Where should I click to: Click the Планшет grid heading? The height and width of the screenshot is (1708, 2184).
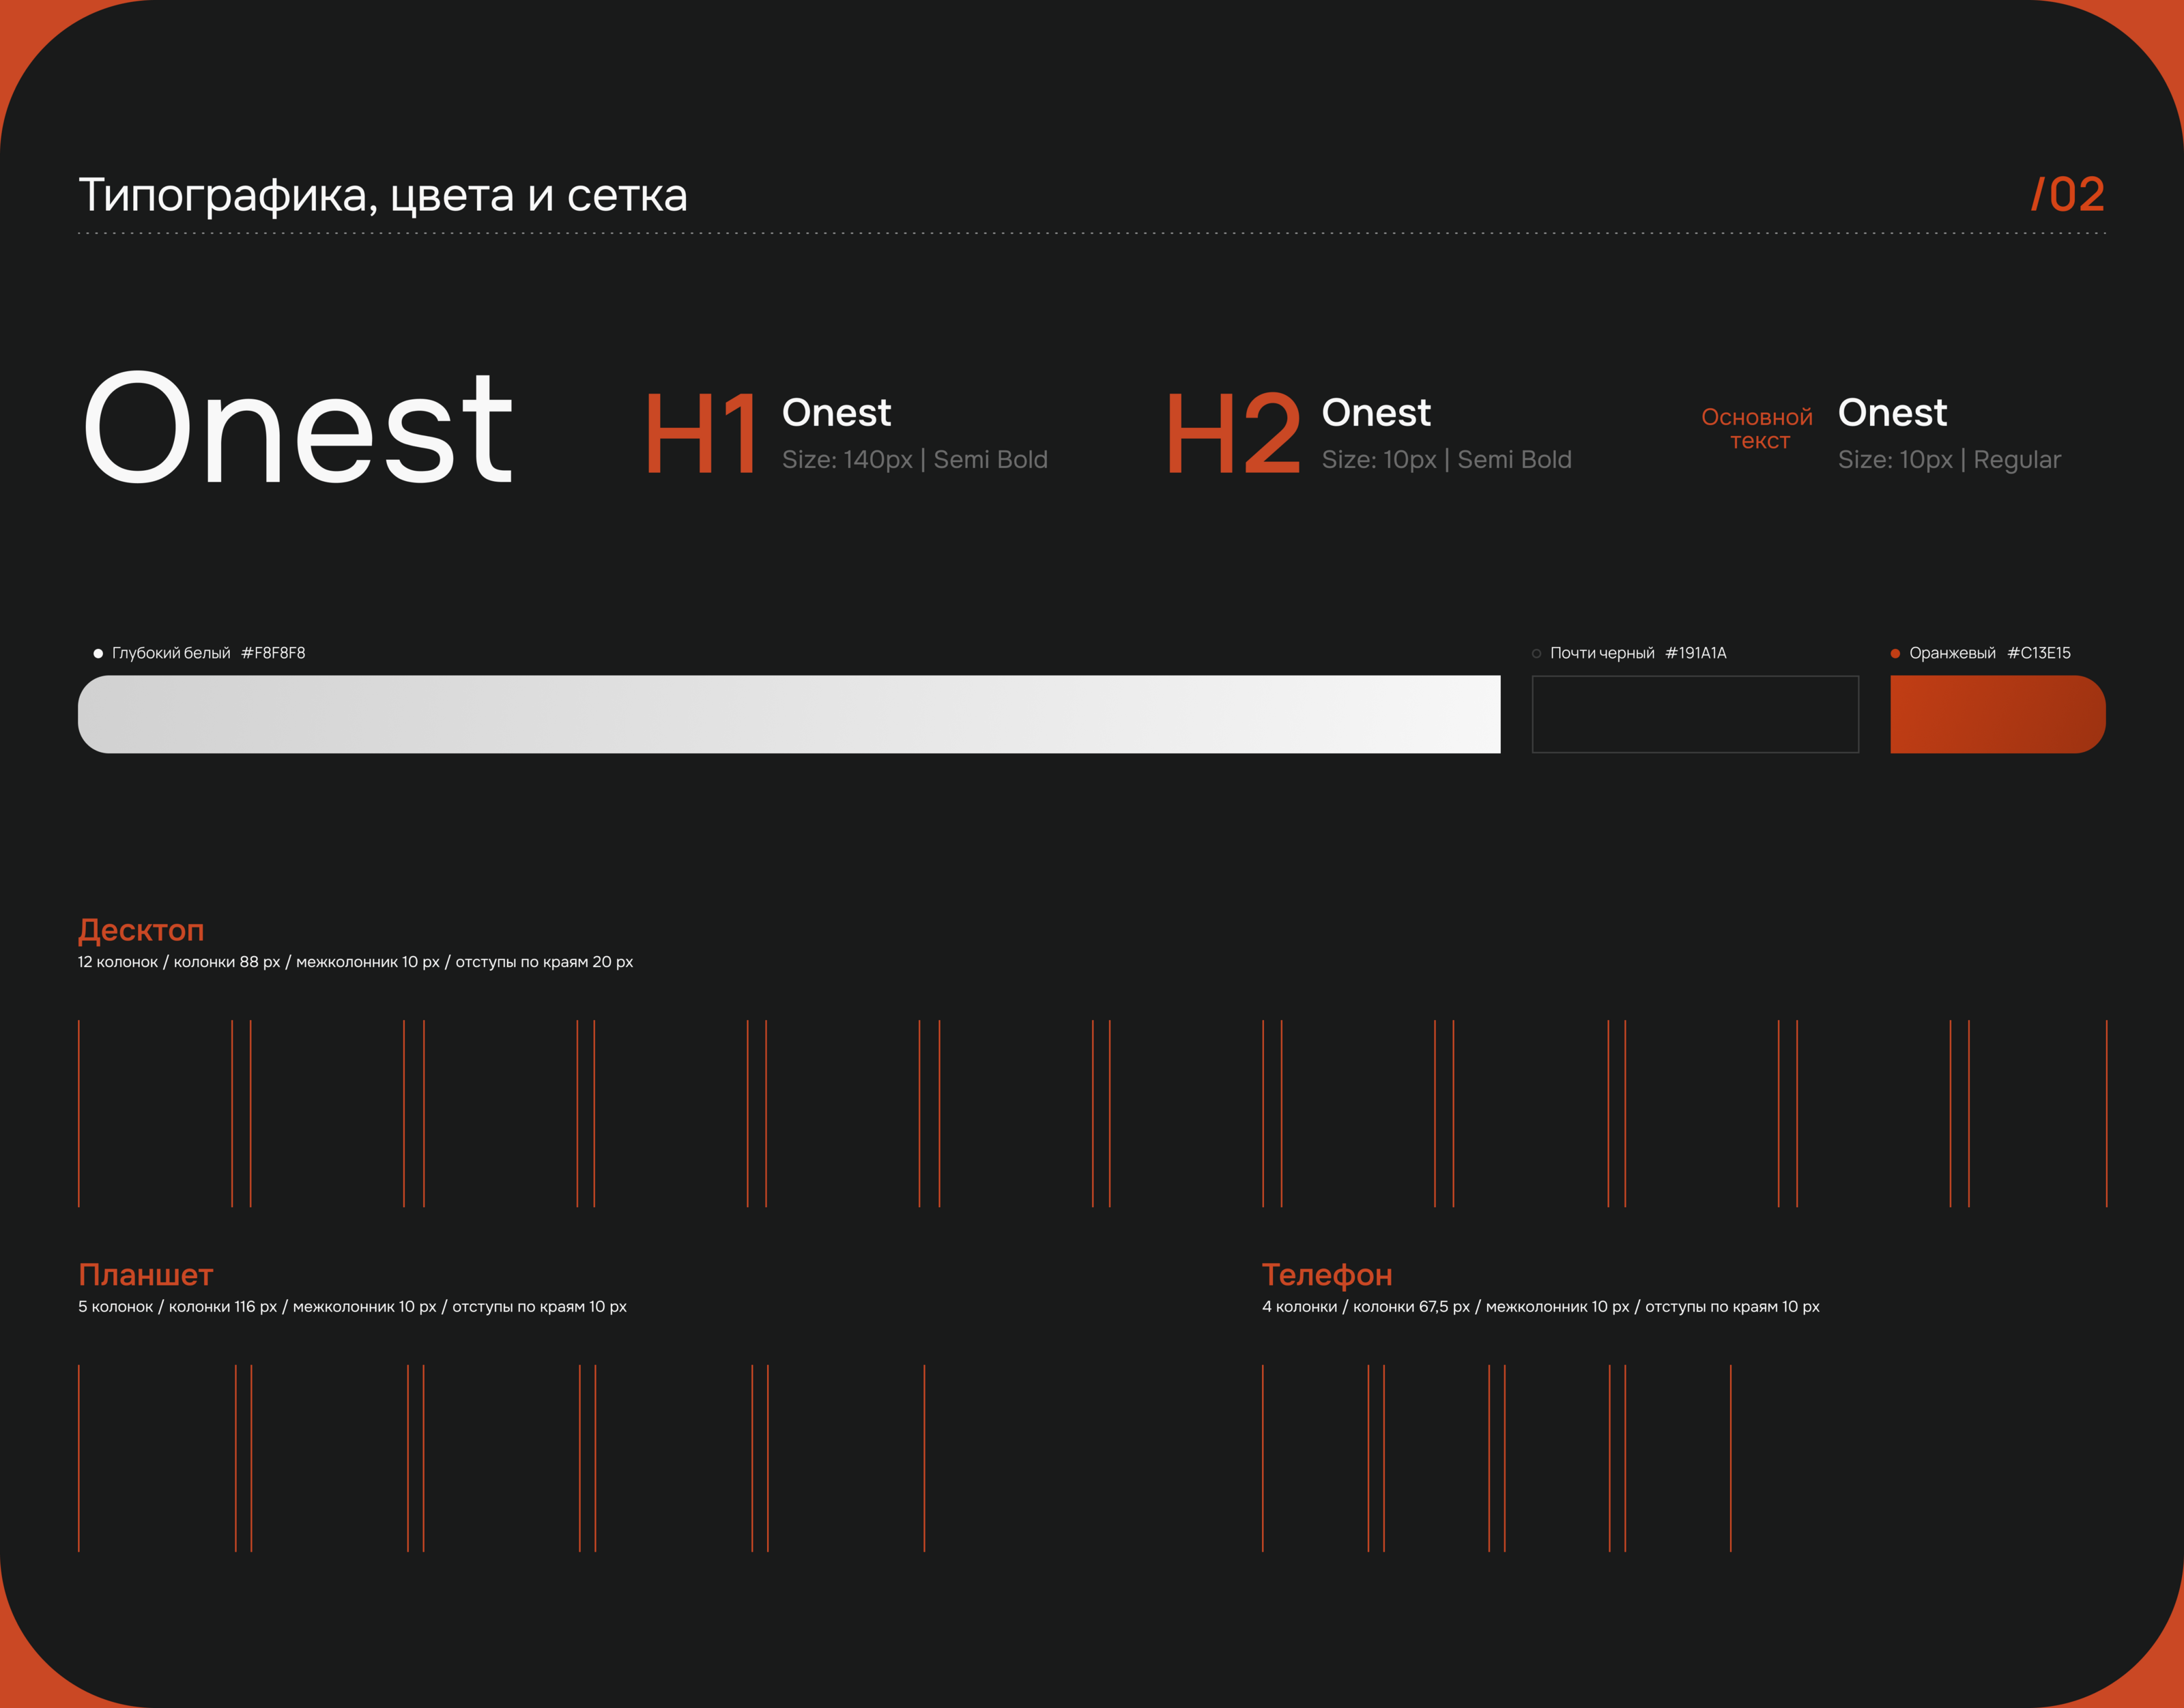pos(146,1274)
